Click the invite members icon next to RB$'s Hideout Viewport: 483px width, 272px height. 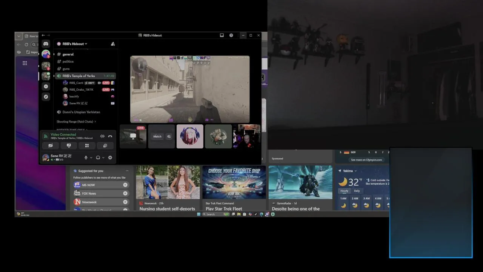pos(113,44)
